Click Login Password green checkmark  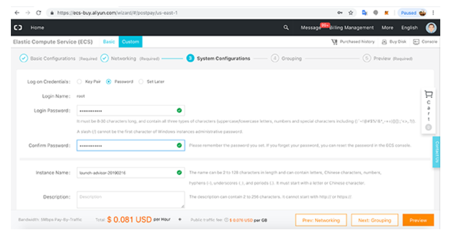point(179,110)
